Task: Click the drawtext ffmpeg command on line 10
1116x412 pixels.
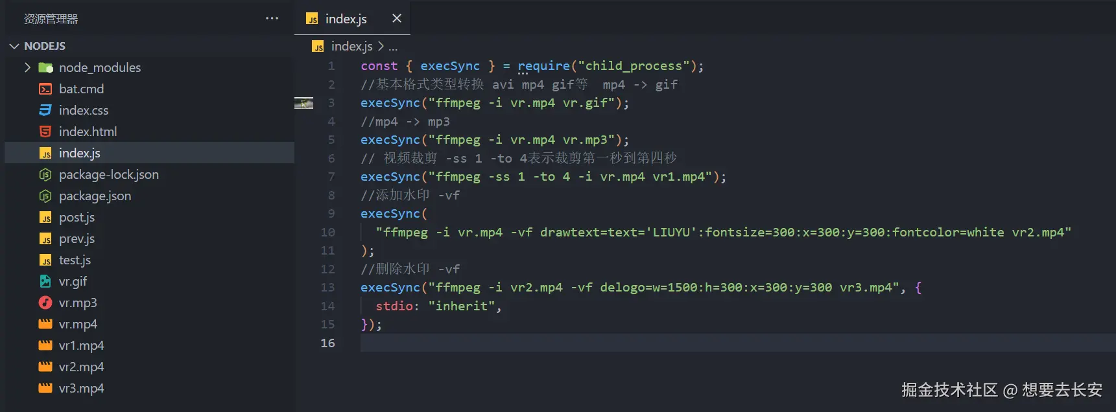Action: [723, 232]
